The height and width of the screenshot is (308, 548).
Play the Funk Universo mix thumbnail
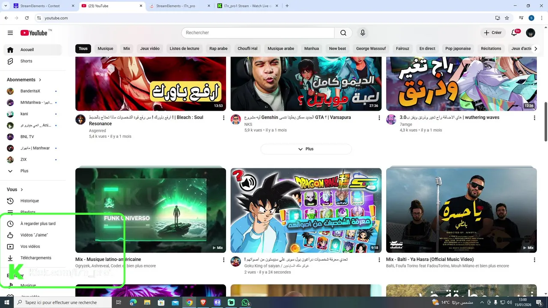pyautogui.click(x=151, y=210)
